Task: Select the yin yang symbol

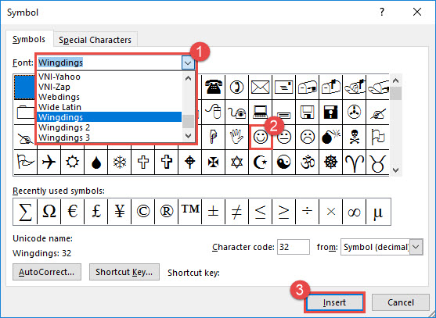Action: [284, 162]
